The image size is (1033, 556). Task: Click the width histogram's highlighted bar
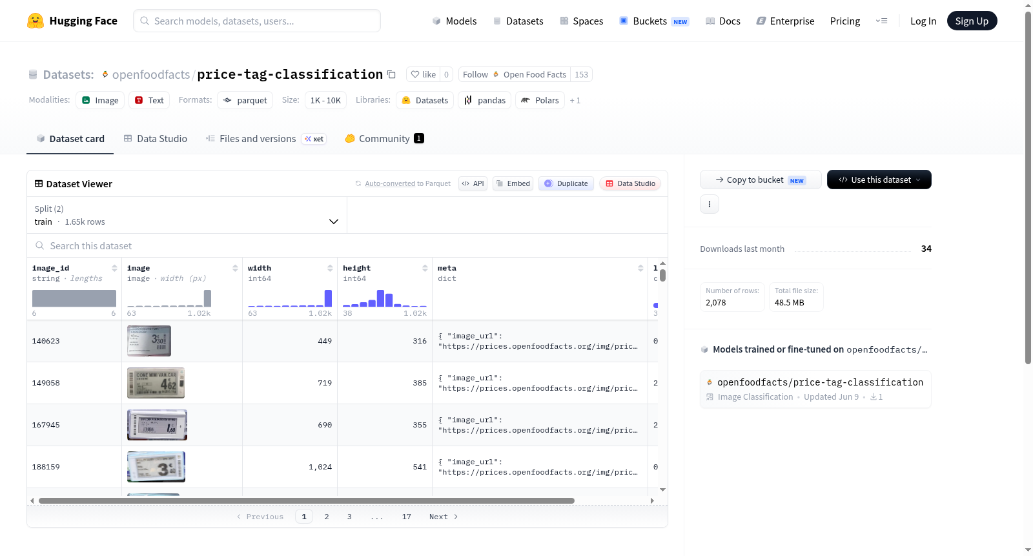(328, 298)
